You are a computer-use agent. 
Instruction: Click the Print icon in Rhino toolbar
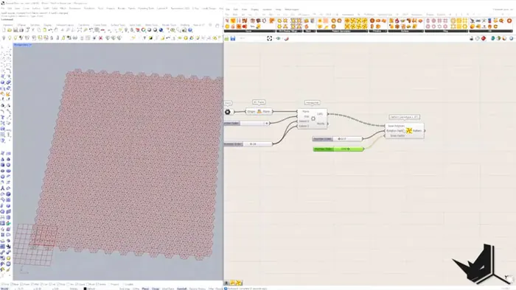21,30
